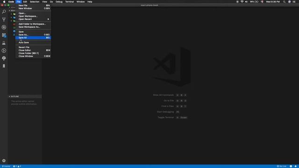Choose Close Editor from File menu

(33, 50)
